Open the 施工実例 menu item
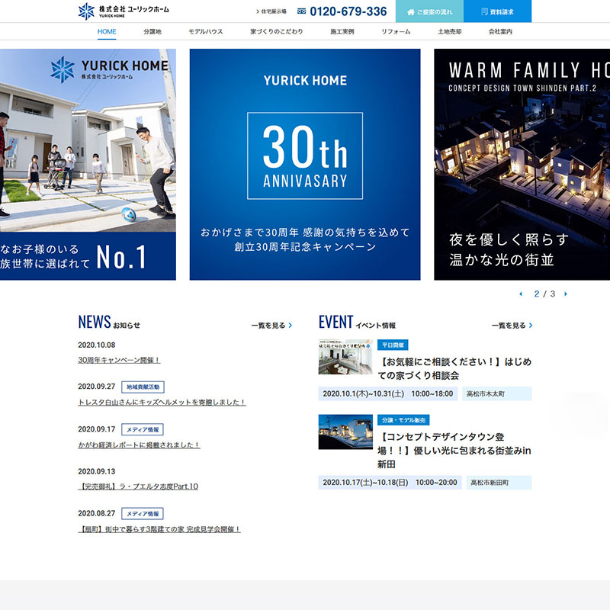 342,31
